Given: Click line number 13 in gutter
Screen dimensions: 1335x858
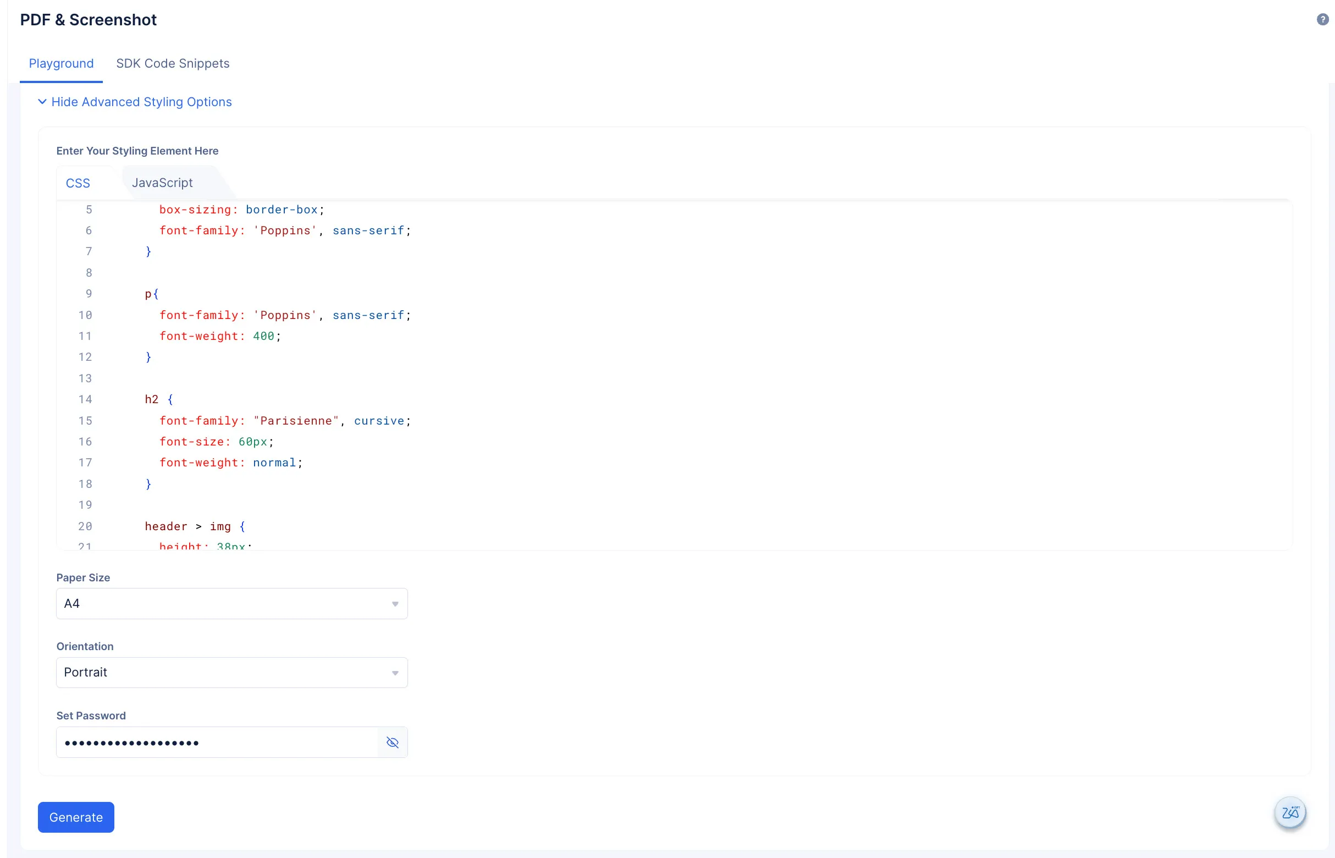Looking at the screenshot, I should coord(85,378).
